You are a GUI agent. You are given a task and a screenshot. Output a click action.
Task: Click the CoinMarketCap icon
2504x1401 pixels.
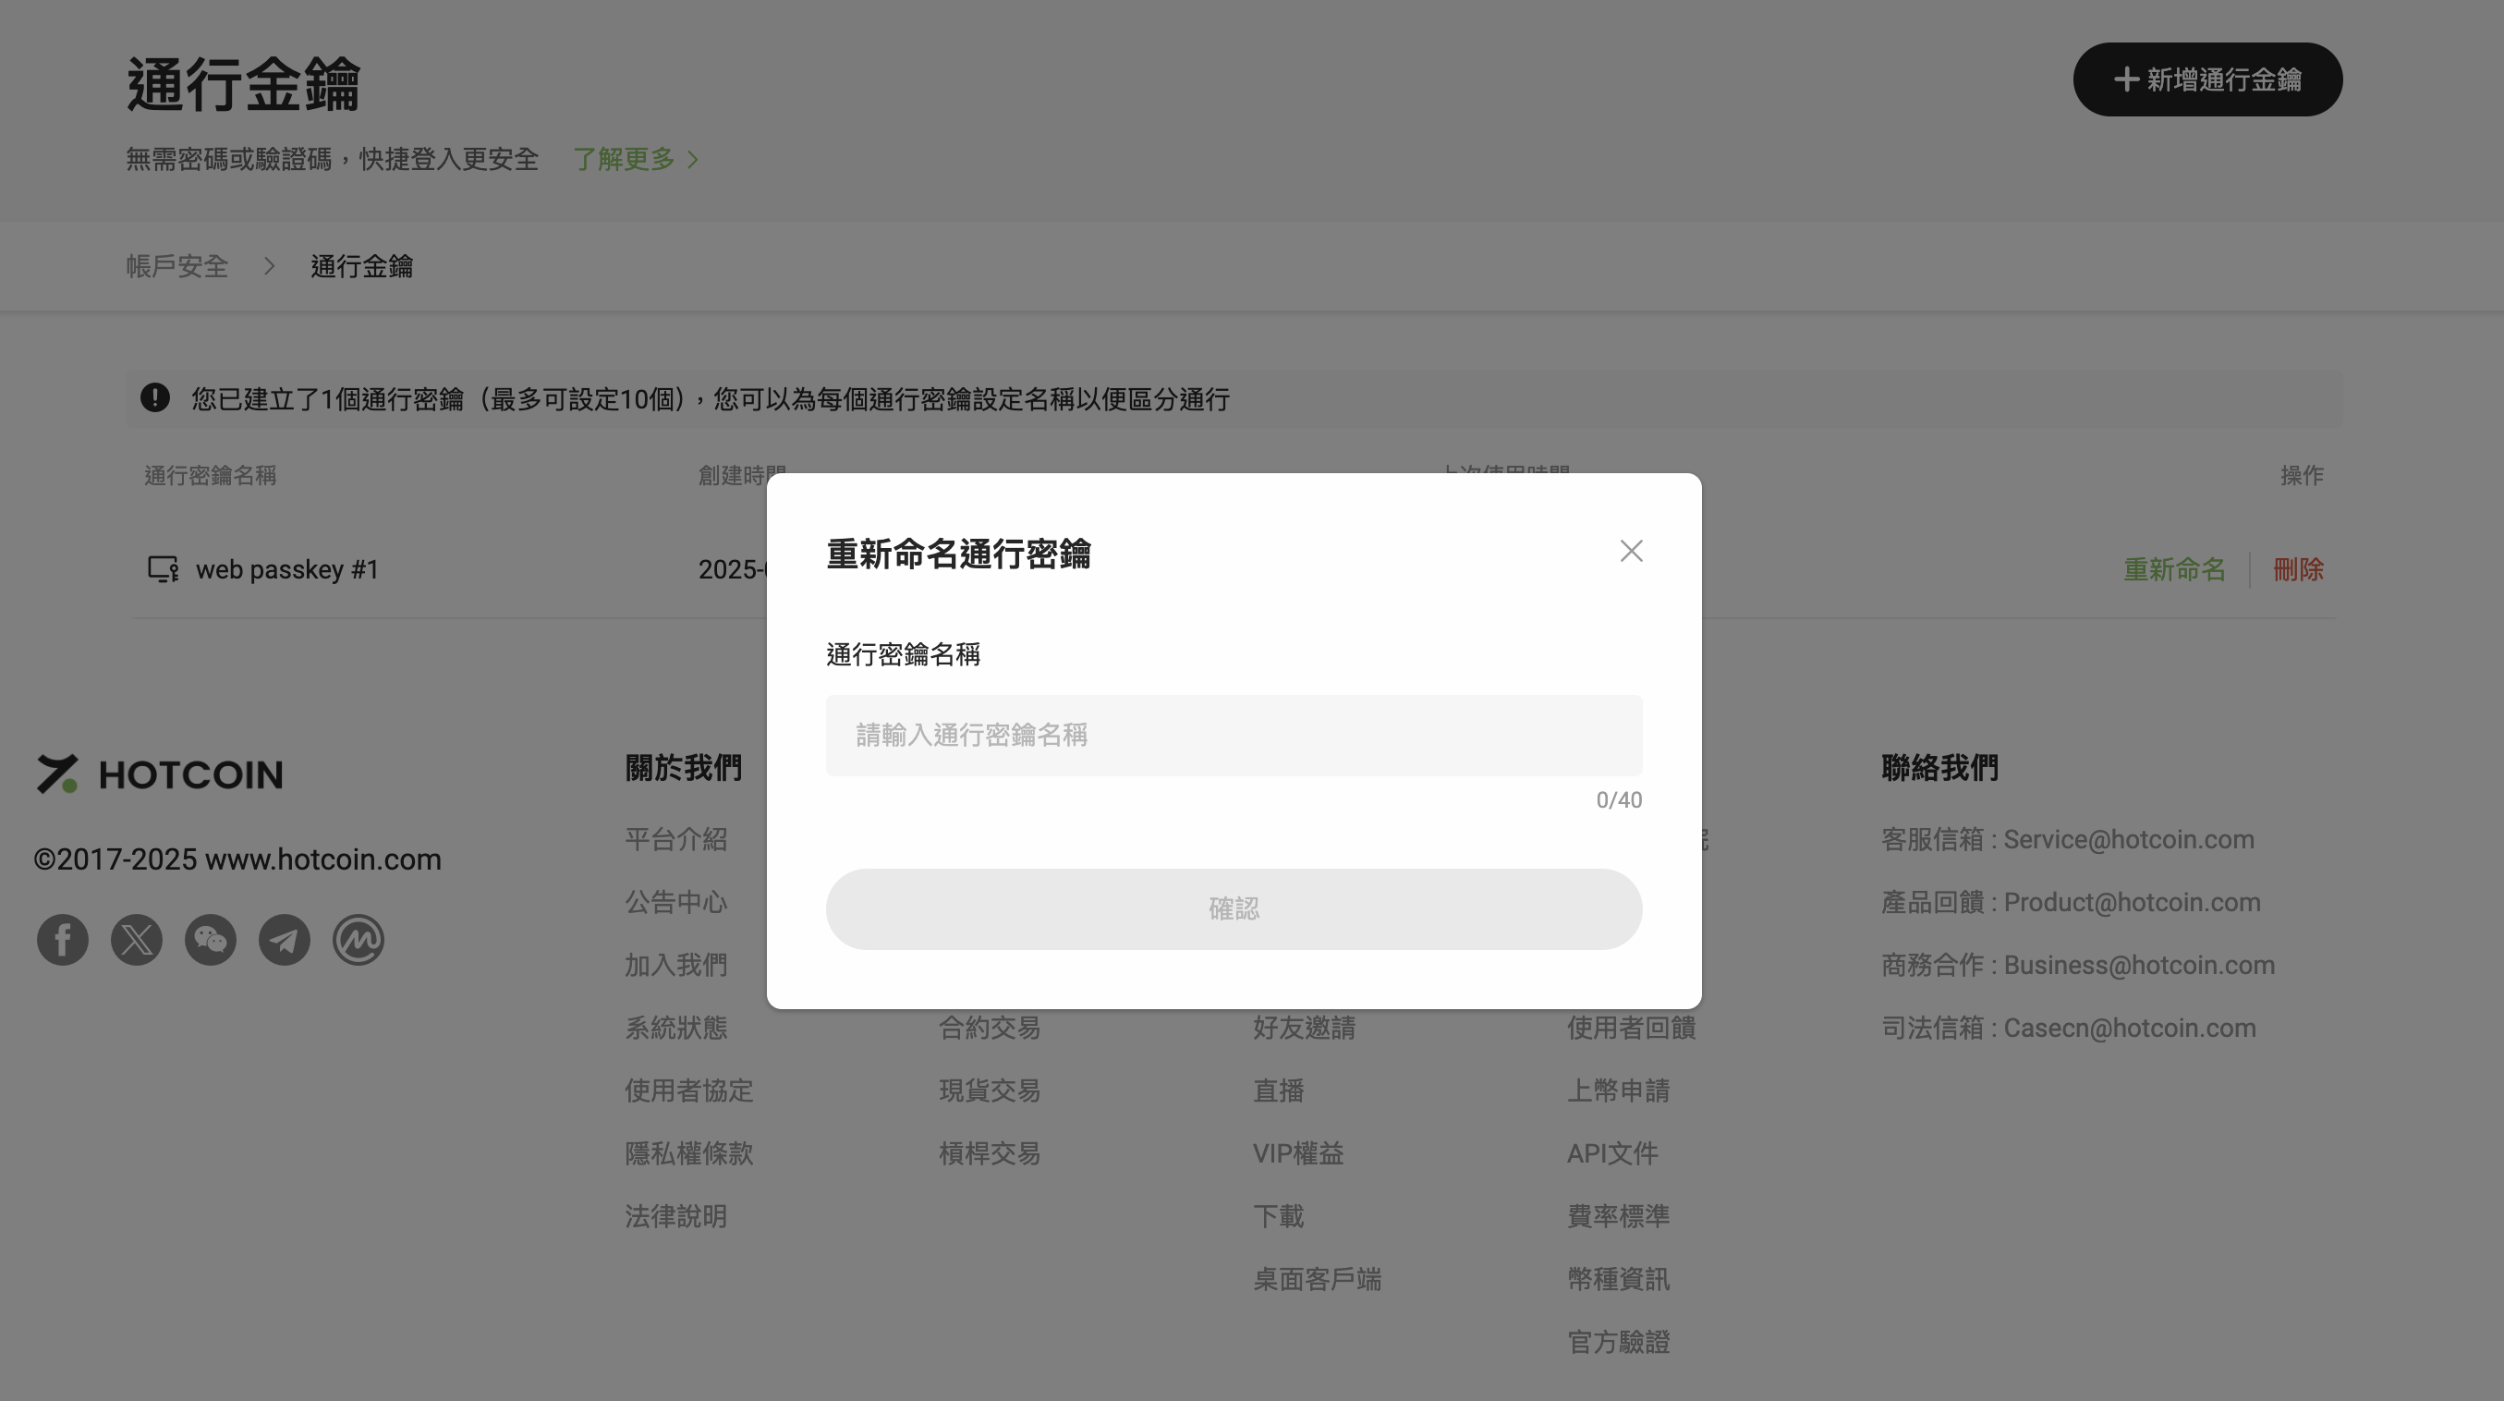[x=358, y=940]
